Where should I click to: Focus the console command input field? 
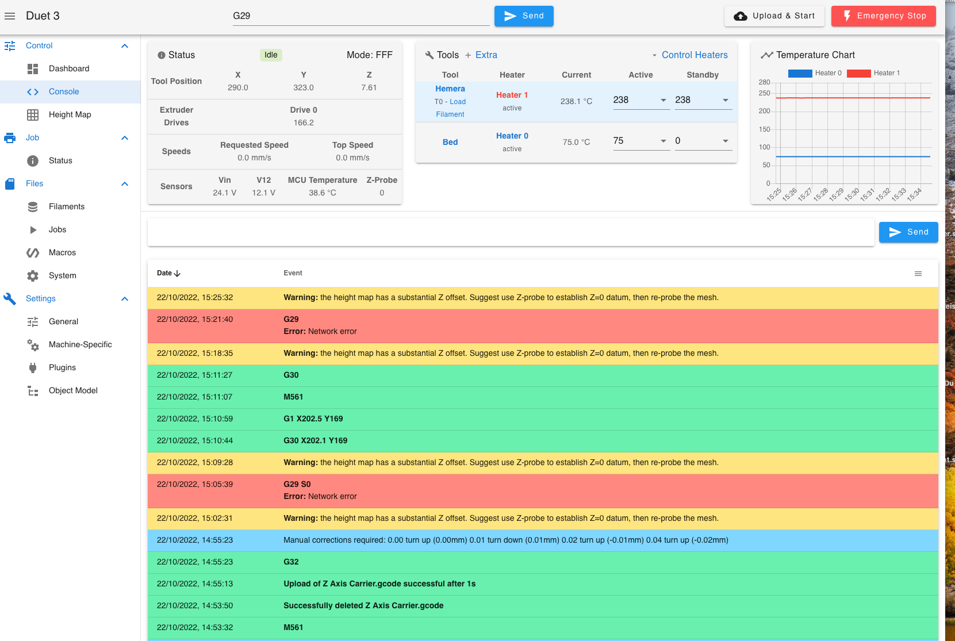[x=511, y=232]
